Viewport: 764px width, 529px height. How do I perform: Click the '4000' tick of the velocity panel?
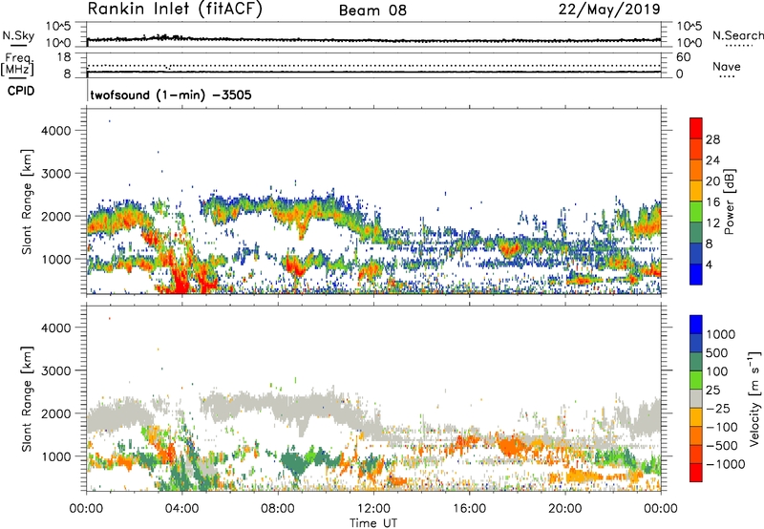[x=56, y=328]
